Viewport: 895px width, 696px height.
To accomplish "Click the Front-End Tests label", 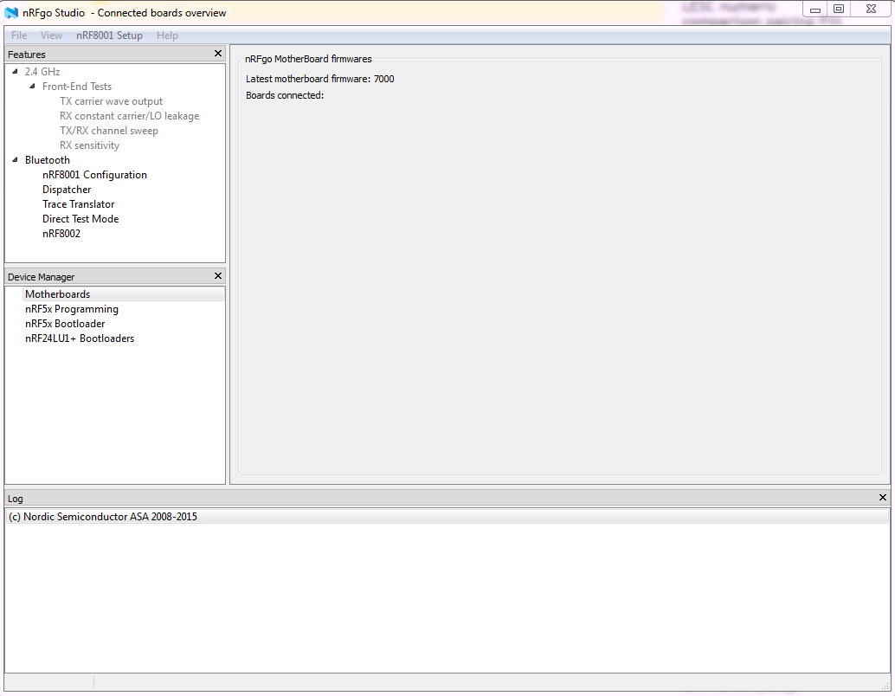I will tap(77, 87).
